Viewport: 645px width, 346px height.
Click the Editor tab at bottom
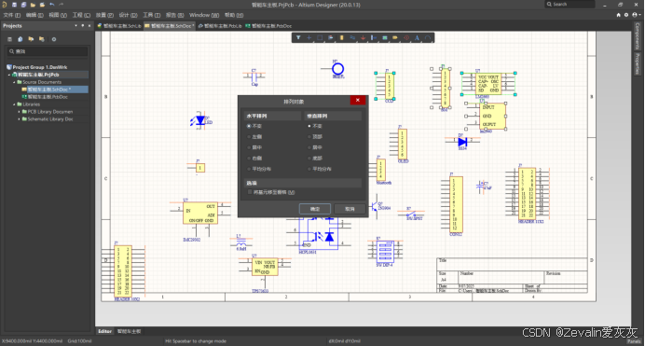104,331
